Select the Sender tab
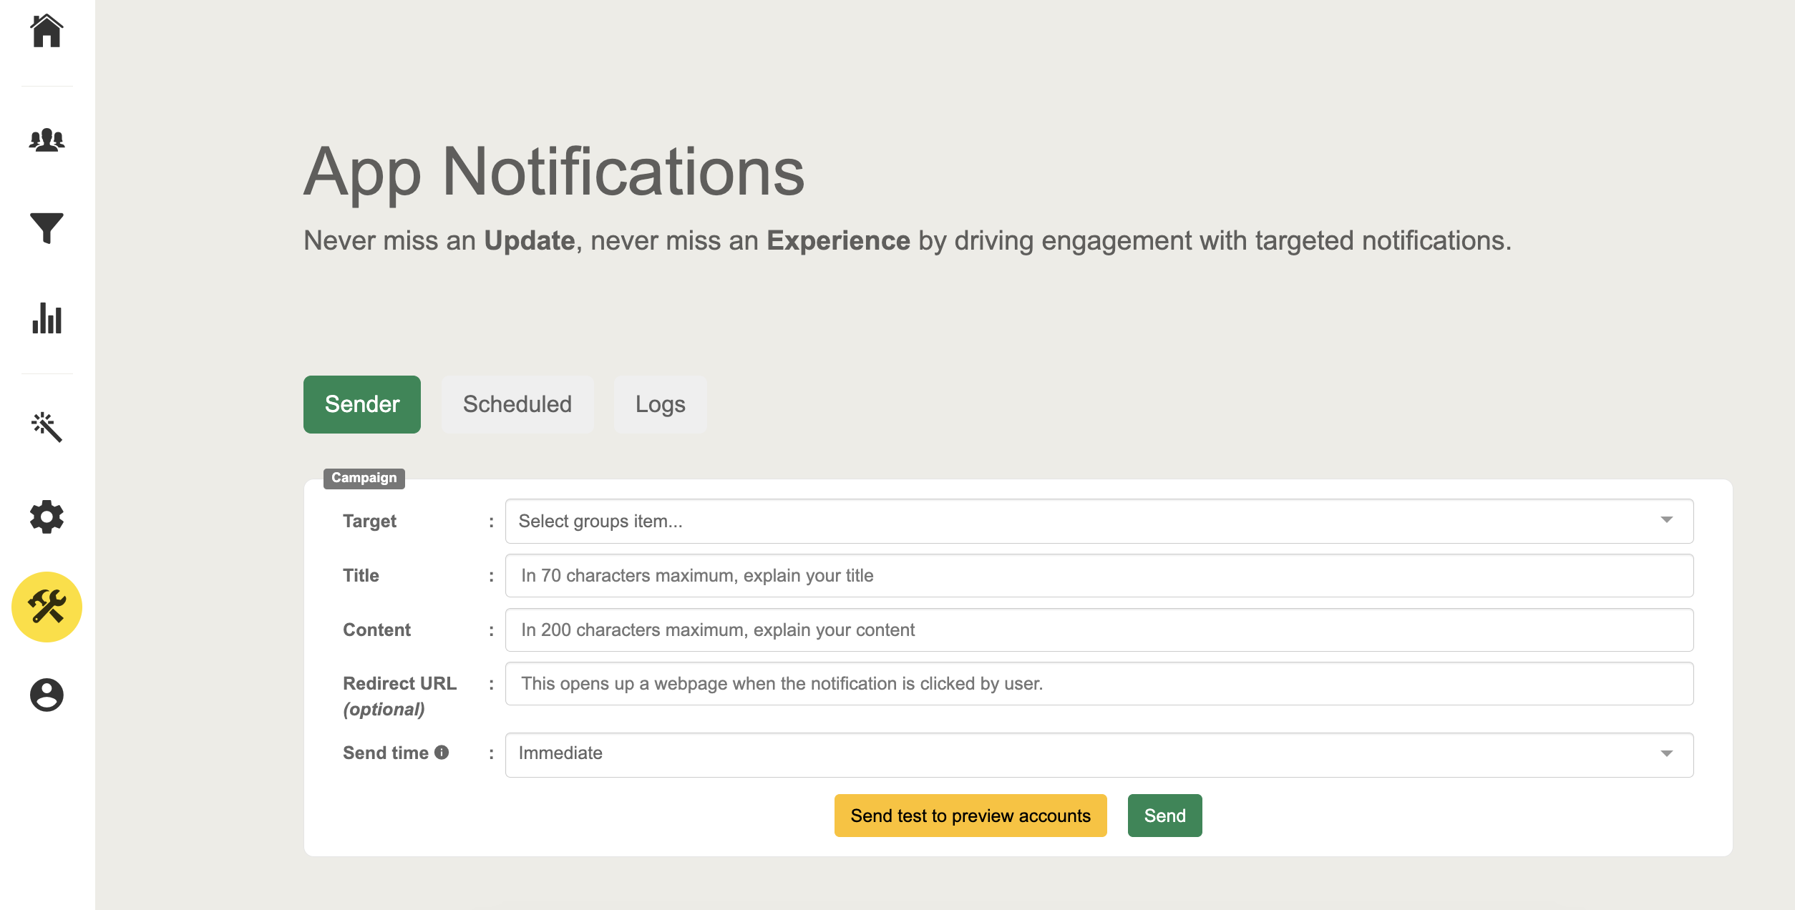The height and width of the screenshot is (910, 1795). point(361,404)
